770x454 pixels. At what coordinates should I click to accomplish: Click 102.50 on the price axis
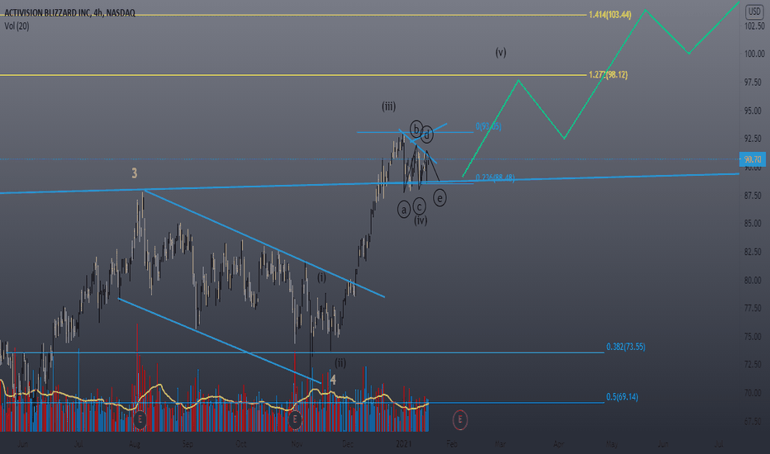coord(754,26)
